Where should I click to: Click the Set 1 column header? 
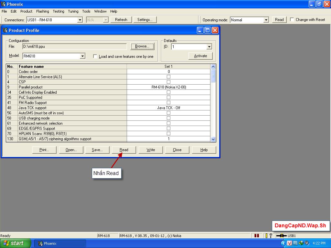(x=168, y=67)
